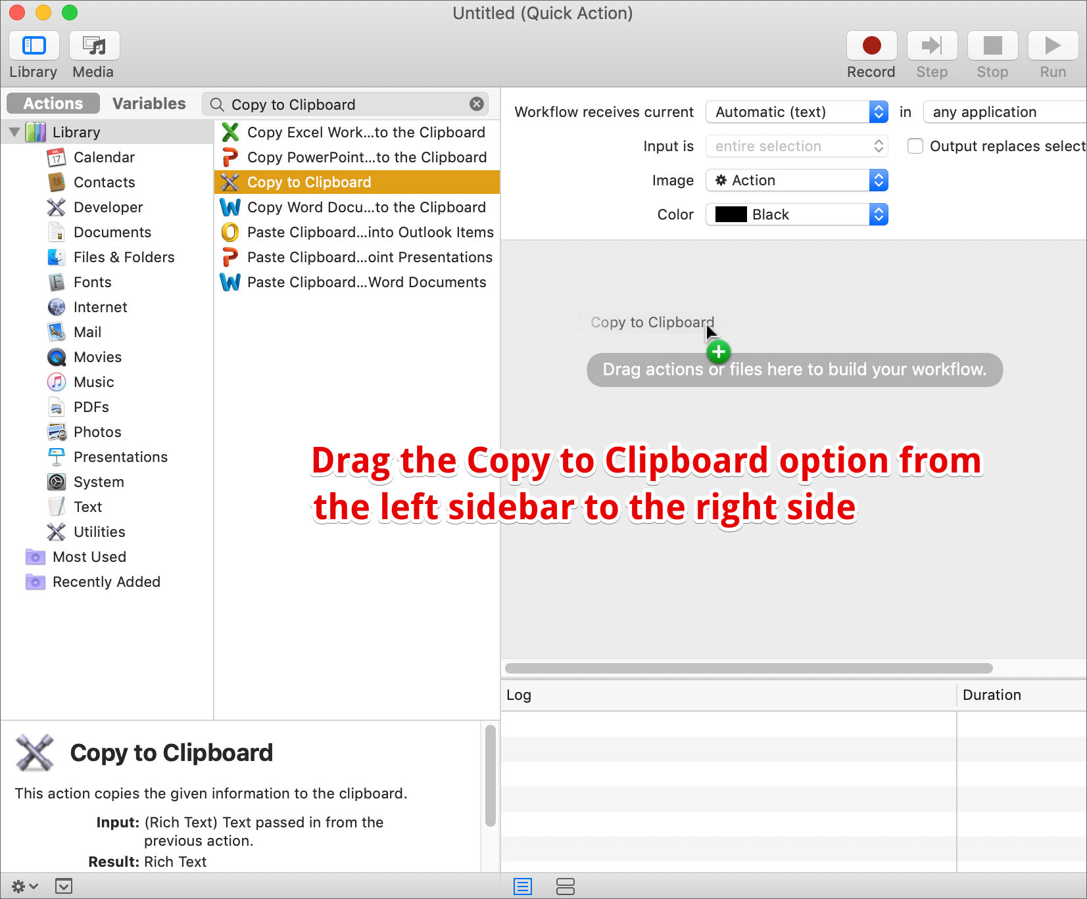Switch to the Variables tab

[149, 103]
